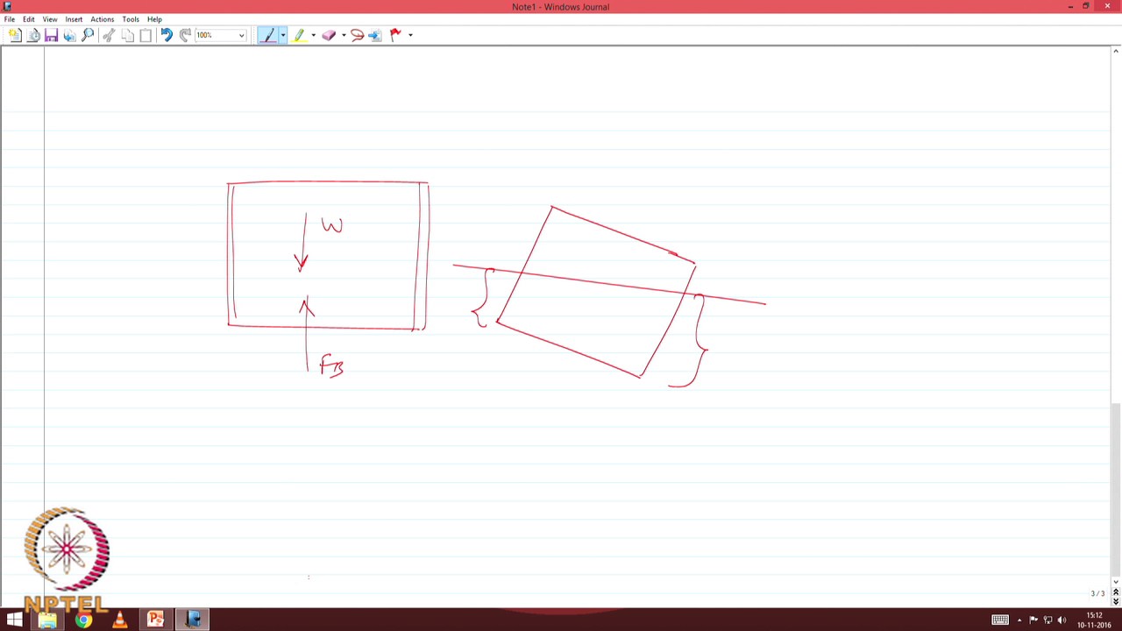Screen dimensions: 1122x631
Task: Select the Lasso selection tool
Action: click(357, 35)
